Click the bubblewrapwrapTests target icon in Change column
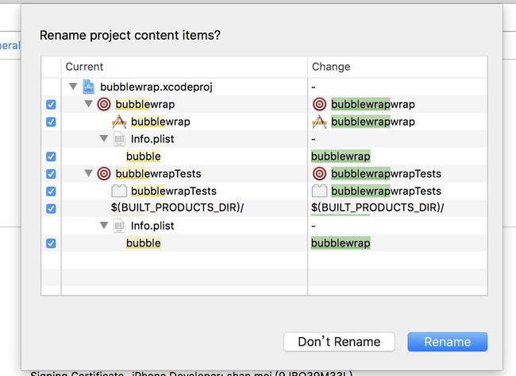Viewport: 516px width, 376px height. pyautogui.click(x=319, y=173)
